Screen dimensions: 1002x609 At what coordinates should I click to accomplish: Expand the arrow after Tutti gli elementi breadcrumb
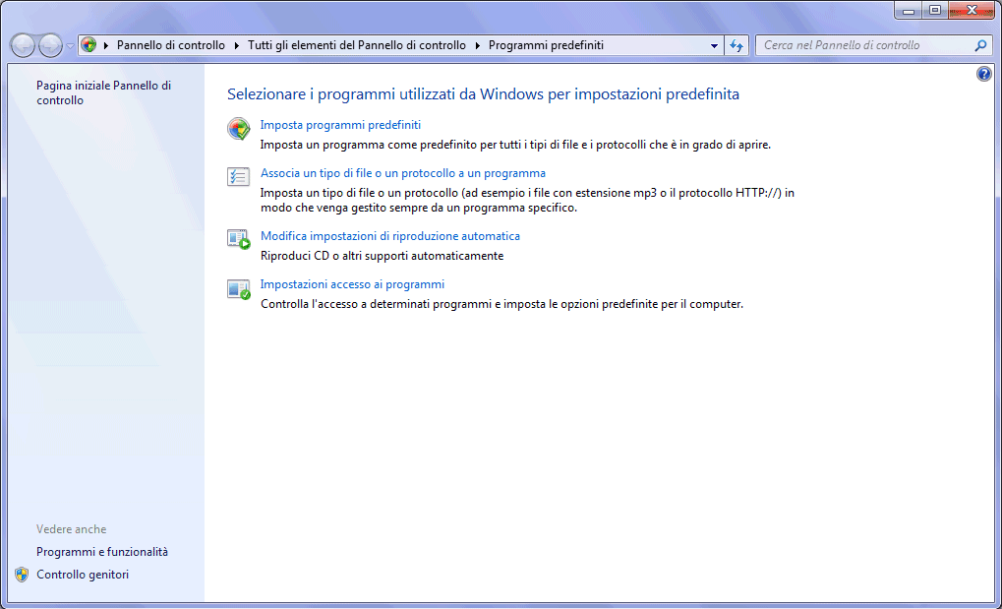coord(477,45)
